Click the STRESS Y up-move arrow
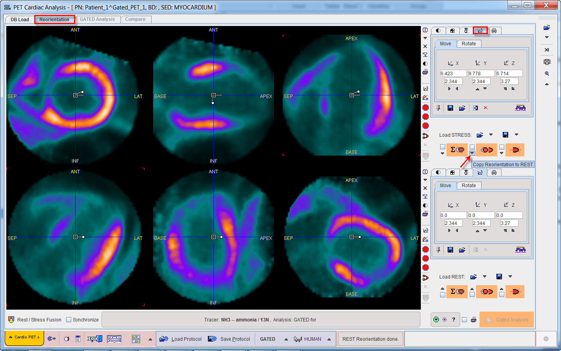561x351 pixels. [x=478, y=89]
